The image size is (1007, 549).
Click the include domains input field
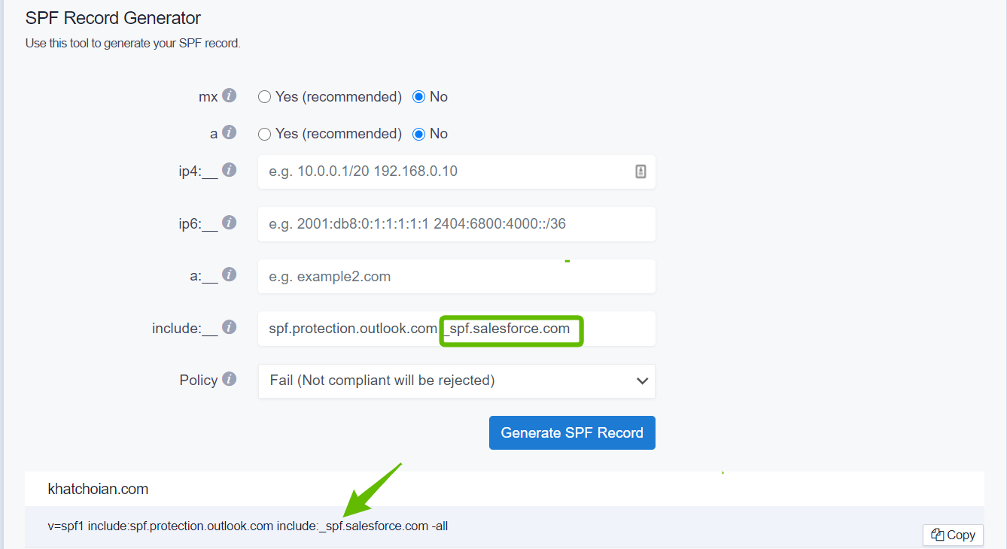point(457,329)
